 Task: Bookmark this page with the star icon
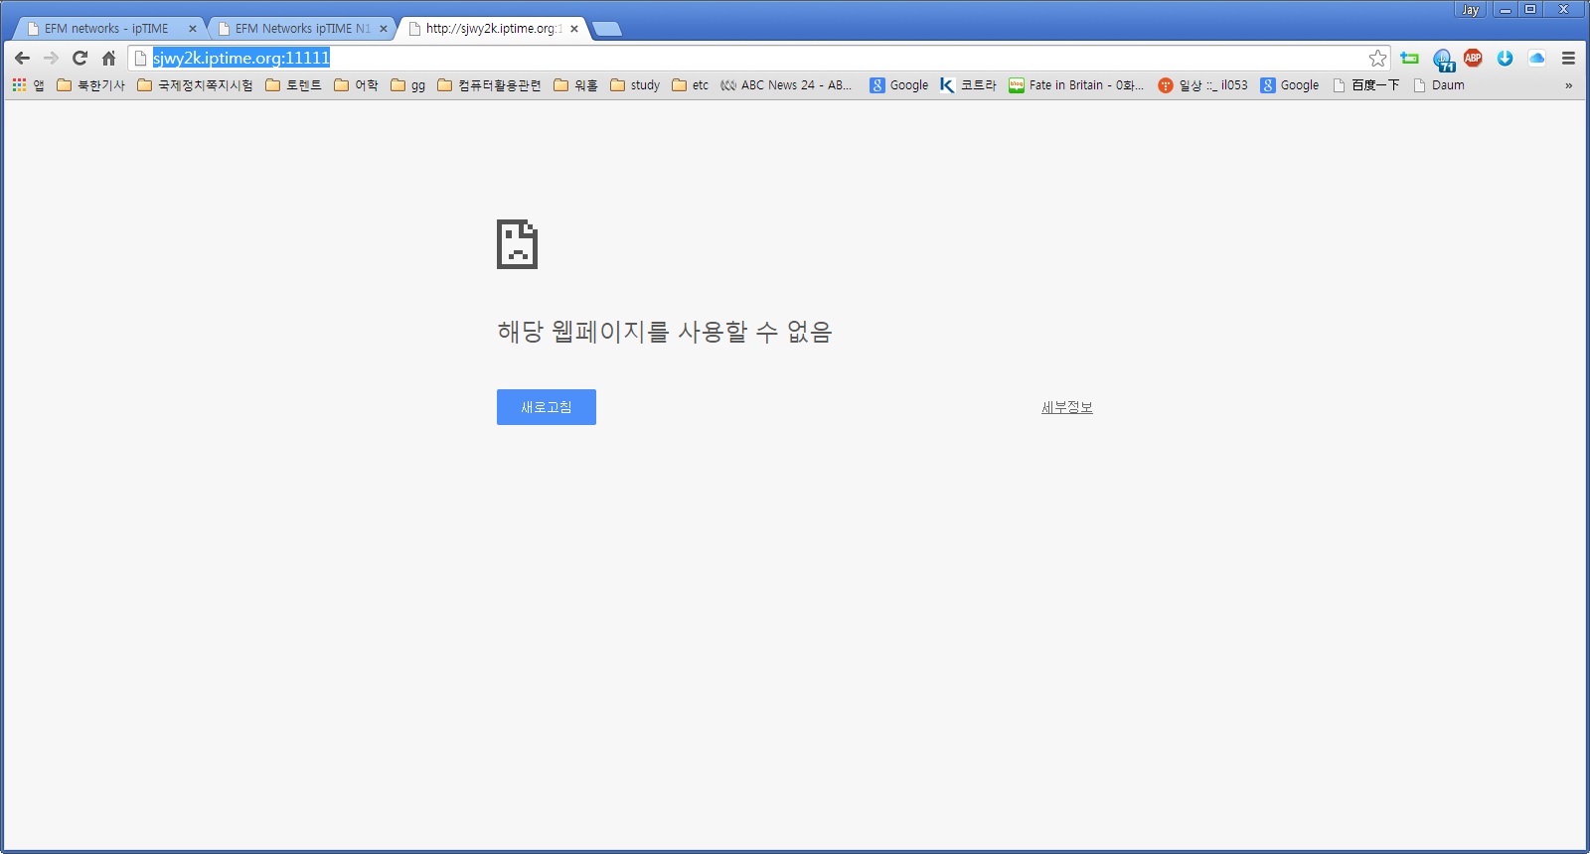(x=1377, y=58)
